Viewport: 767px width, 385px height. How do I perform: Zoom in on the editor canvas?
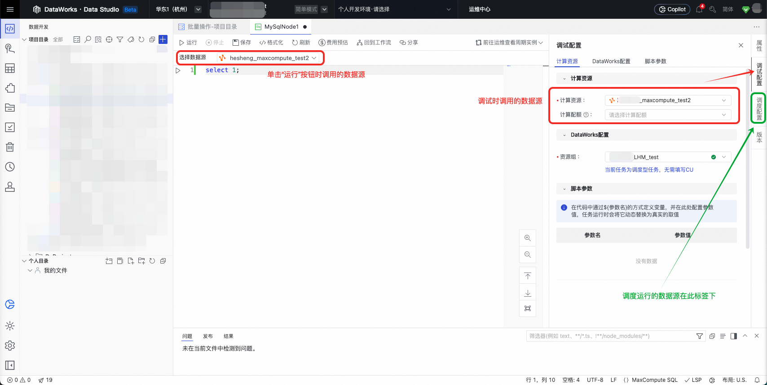(528, 238)
